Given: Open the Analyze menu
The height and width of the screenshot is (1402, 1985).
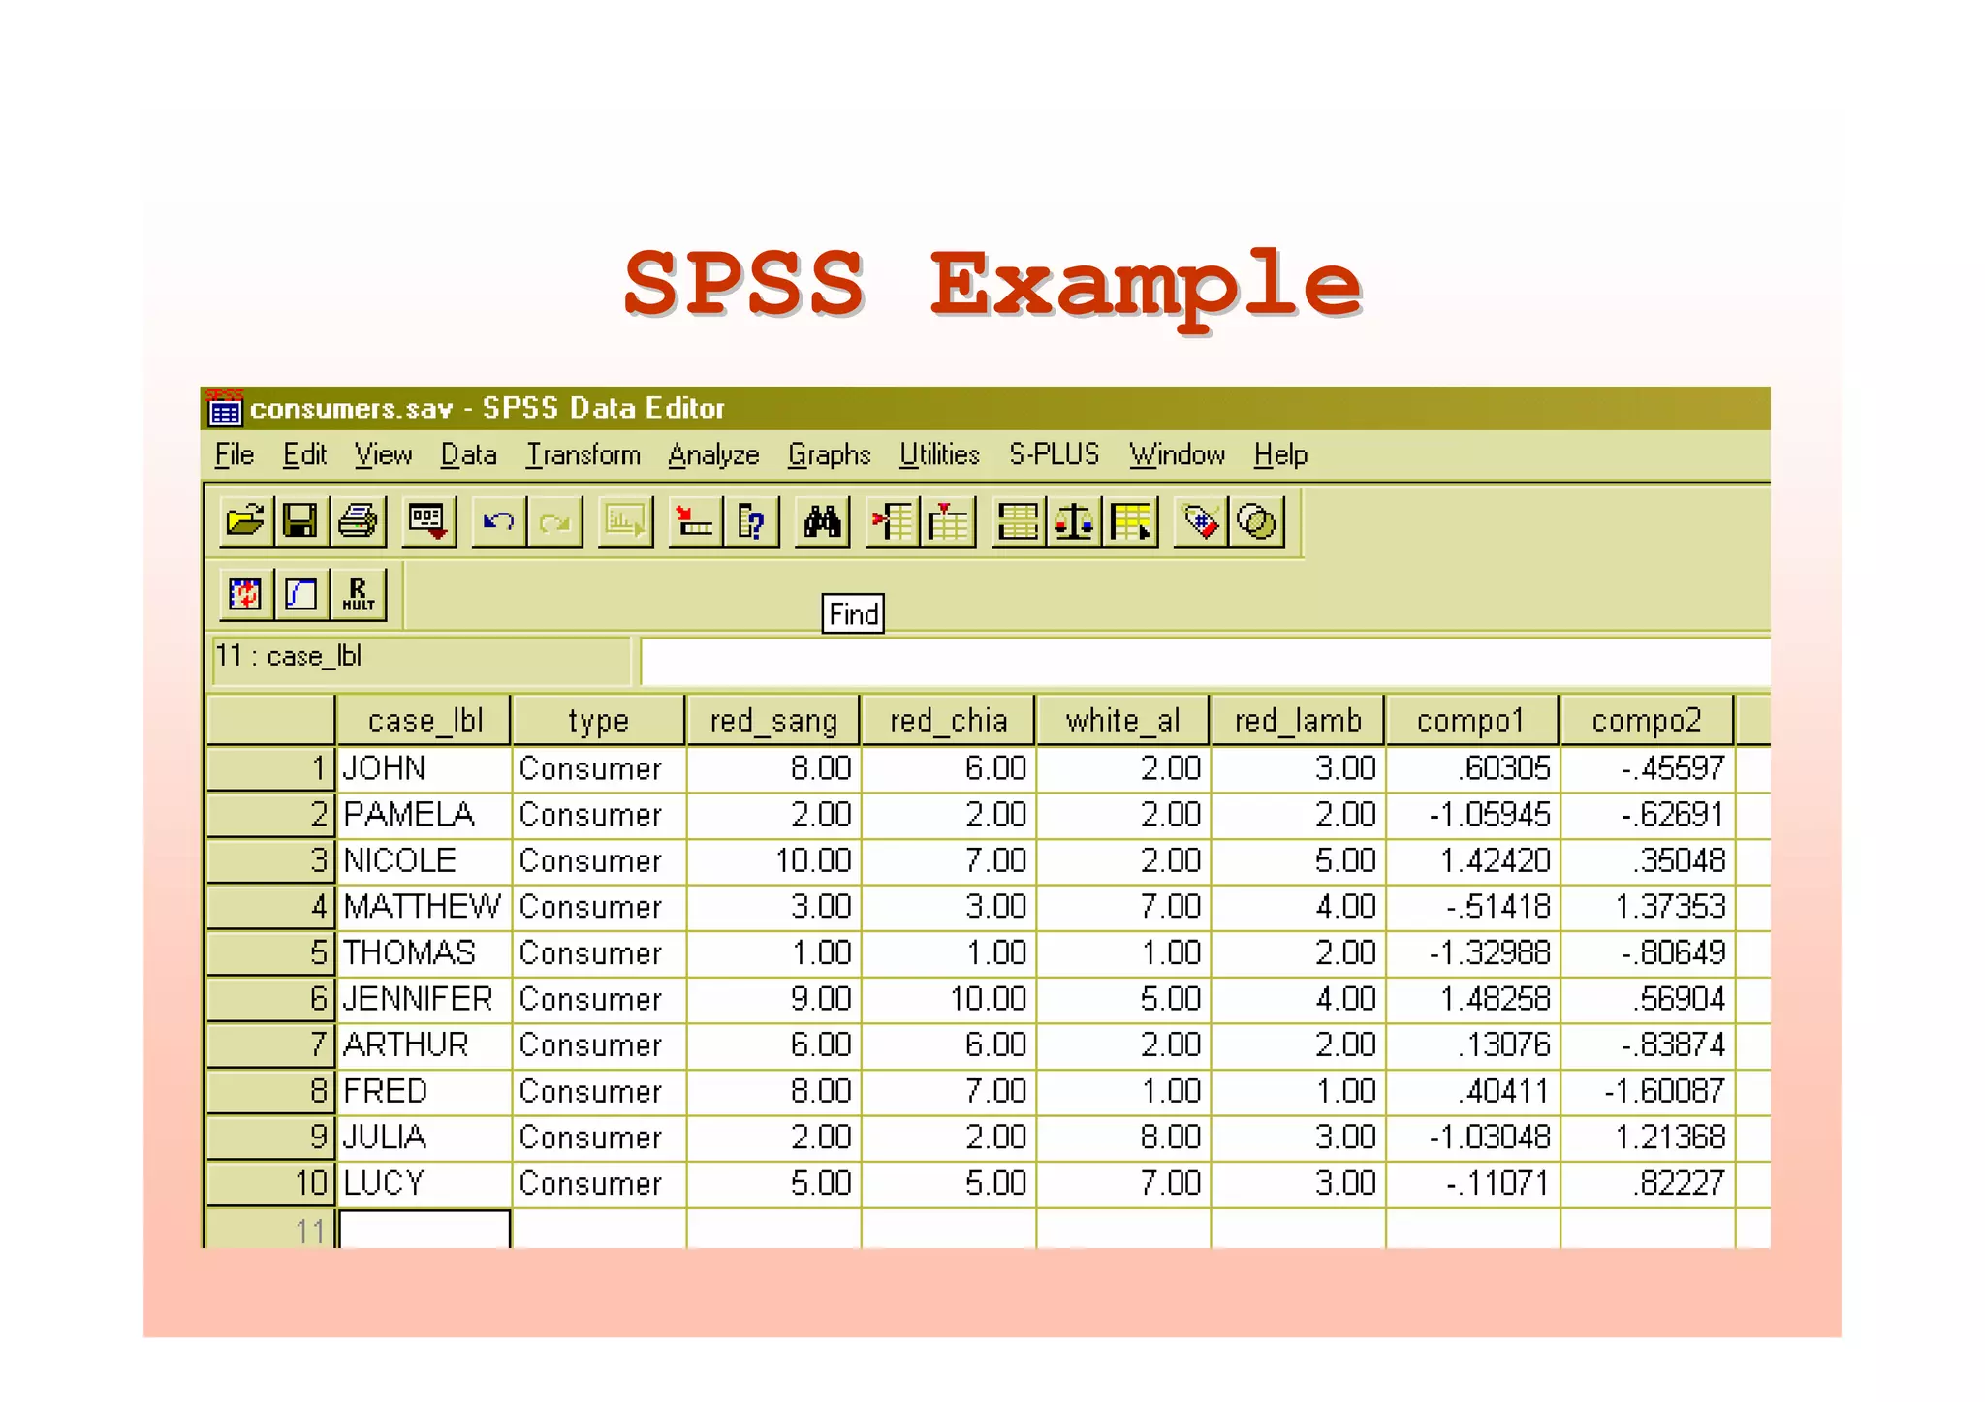Looking at the screenshot, I should 713,454.
